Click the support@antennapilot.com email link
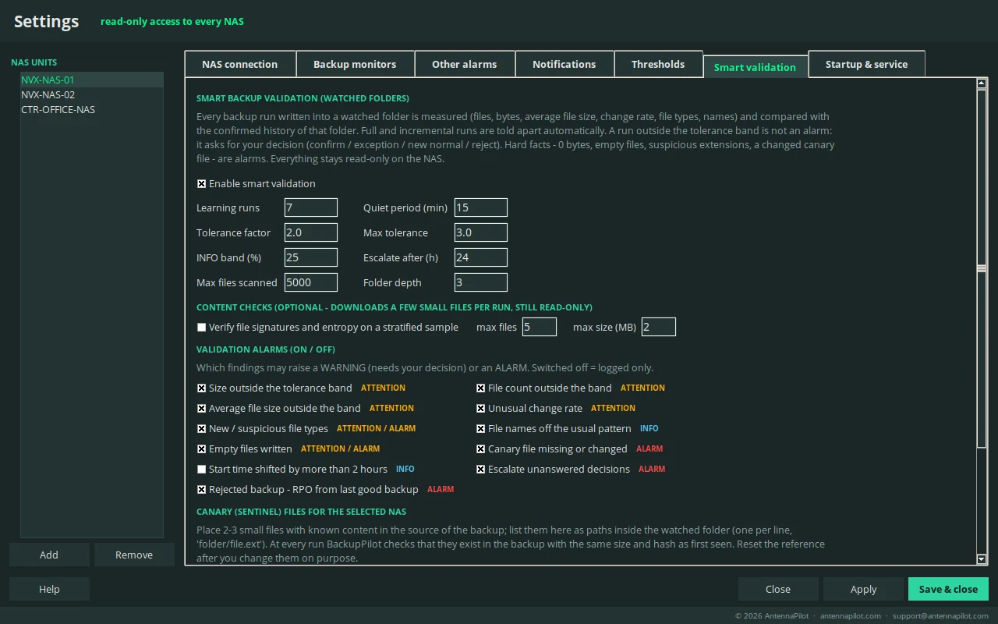 (x=940, y=615)
